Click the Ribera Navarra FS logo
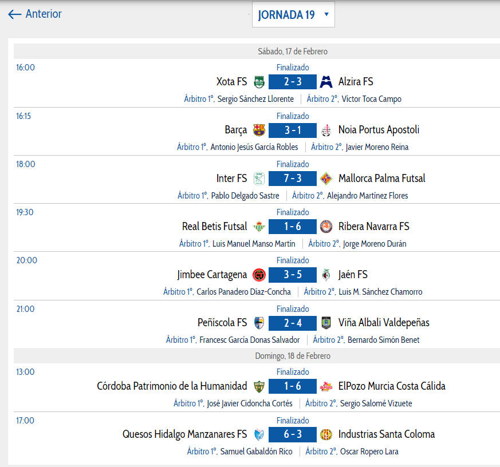 pyautogui.click(x=326, y=227)
